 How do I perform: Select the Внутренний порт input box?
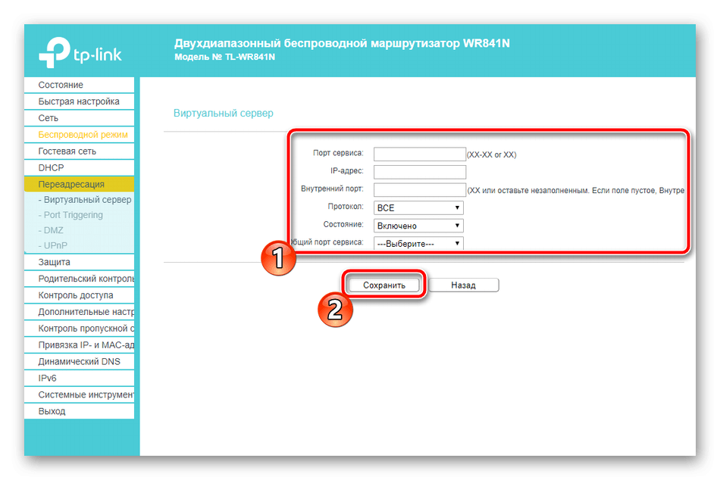[x=420, y=189]
